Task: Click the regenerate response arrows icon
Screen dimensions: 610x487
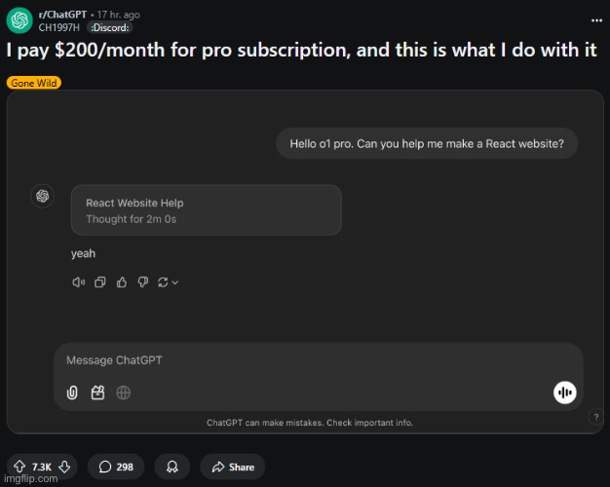Action: 163,282
